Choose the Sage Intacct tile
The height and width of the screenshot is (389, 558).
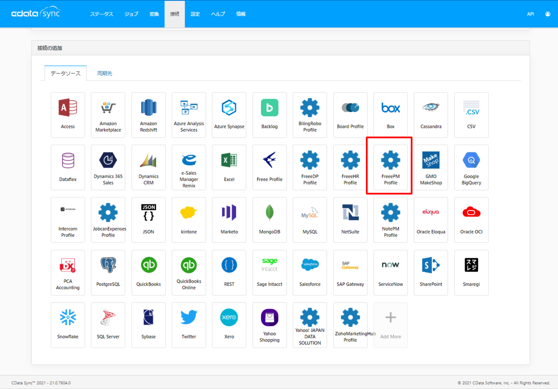(270, 272)
